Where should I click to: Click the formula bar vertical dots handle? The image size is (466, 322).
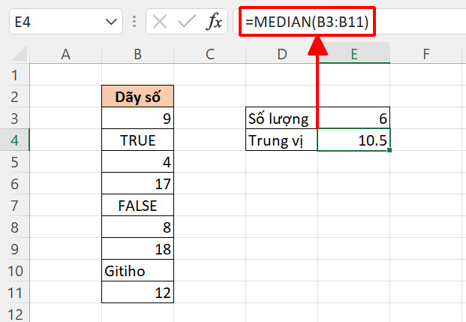(x=134, y=22)
